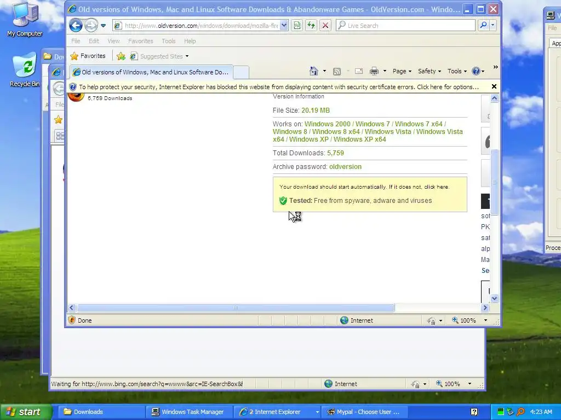Screen dimensions: 561x420
Task: Follow the Windows XP x64 link
Action: (359, 139)
